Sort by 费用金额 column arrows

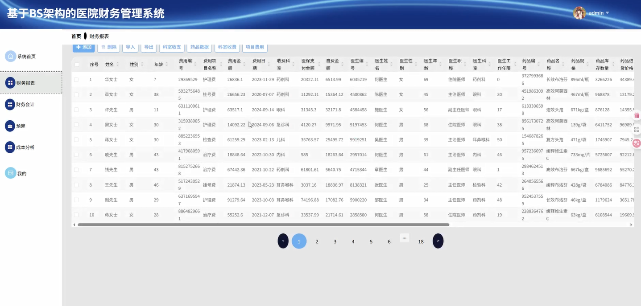point(244,64)
